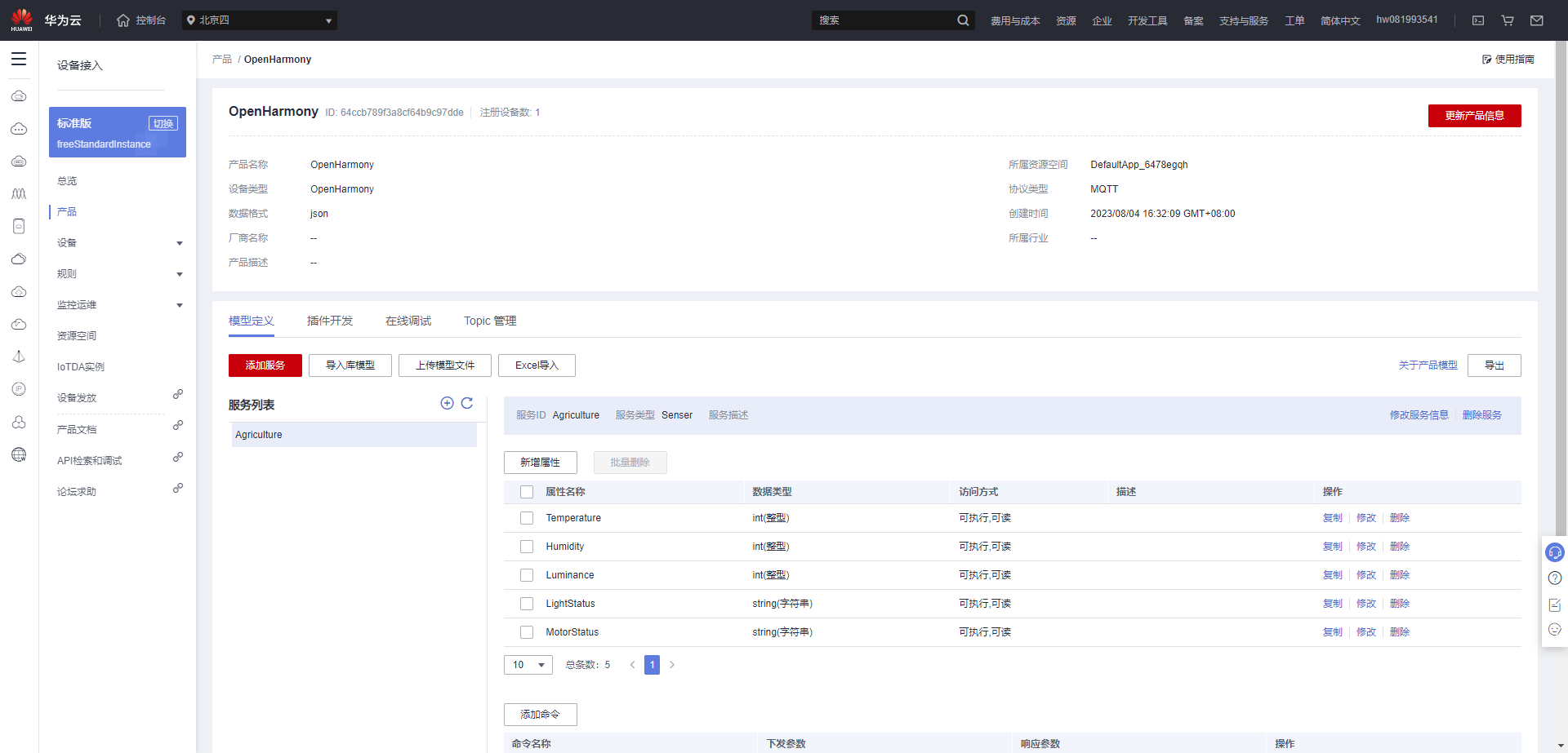Click the search magnifier icon

point(963,20)
